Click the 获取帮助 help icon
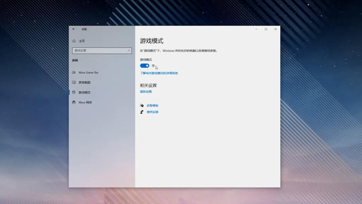The image size is (362, 204). [142, 105]
